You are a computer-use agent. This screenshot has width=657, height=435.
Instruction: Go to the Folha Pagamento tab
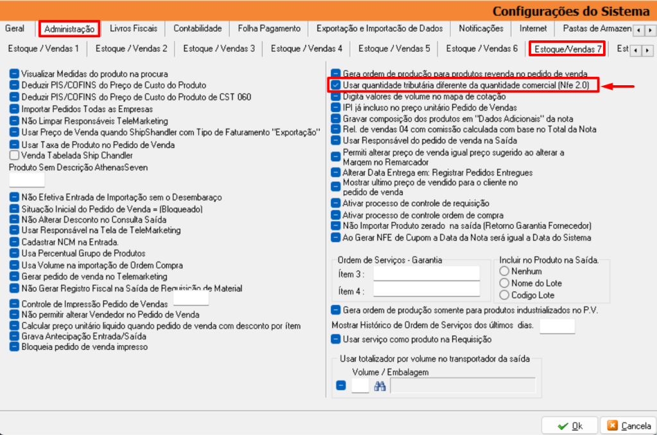(269, 28)
